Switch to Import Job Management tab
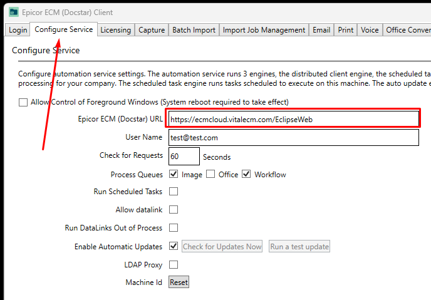This screenshot has width=431, height=300. click(x=264, y=29)
